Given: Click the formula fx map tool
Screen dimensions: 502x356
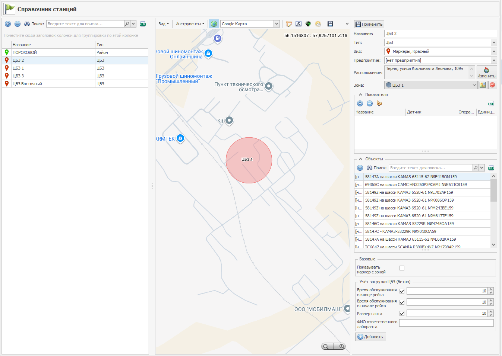Looking at the screenshot, I should (299, 24).
